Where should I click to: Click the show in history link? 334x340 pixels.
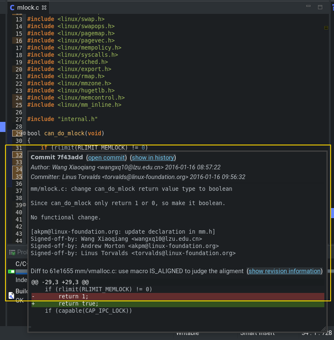153,158
